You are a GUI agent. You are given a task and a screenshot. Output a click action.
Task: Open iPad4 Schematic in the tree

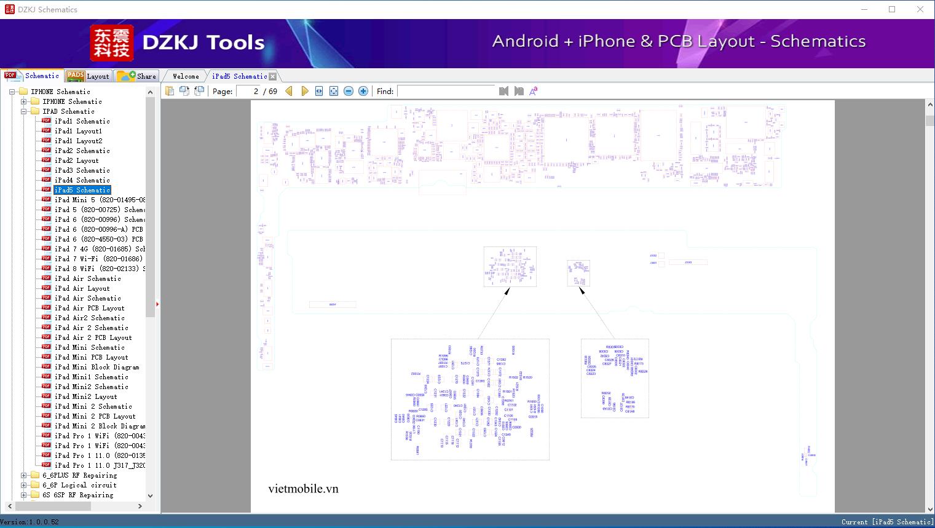82,180
